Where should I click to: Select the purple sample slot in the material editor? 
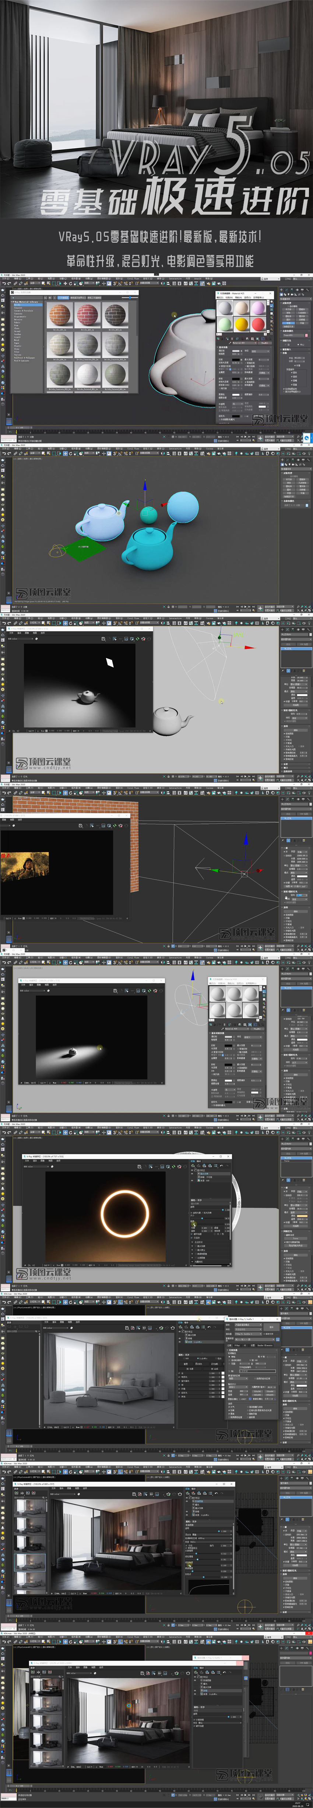pos(258,307)
